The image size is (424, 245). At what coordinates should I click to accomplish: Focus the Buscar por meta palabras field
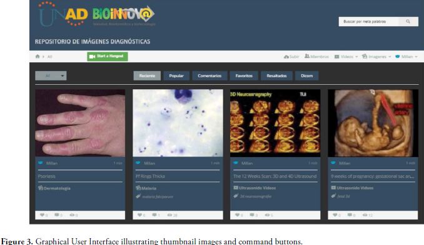pyautogui.click(x=368, y=22)
